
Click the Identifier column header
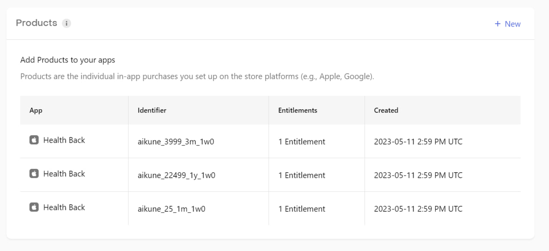pyautogui.click(x=152, y=110)
